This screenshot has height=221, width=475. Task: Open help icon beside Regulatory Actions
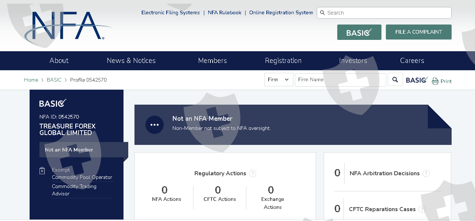tap(252, 173)
